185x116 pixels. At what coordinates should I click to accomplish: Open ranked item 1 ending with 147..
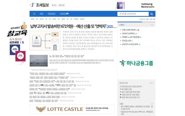pos(132,86)
